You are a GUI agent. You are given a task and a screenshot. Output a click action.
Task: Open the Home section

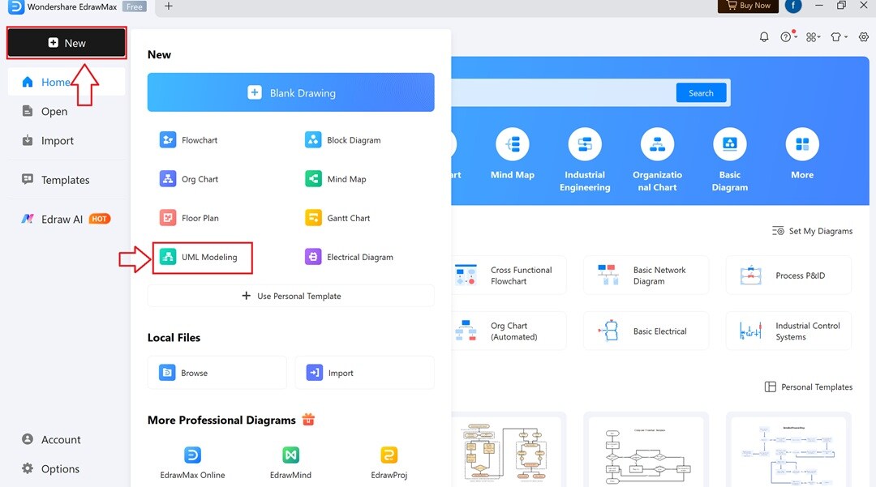point(67,82)
